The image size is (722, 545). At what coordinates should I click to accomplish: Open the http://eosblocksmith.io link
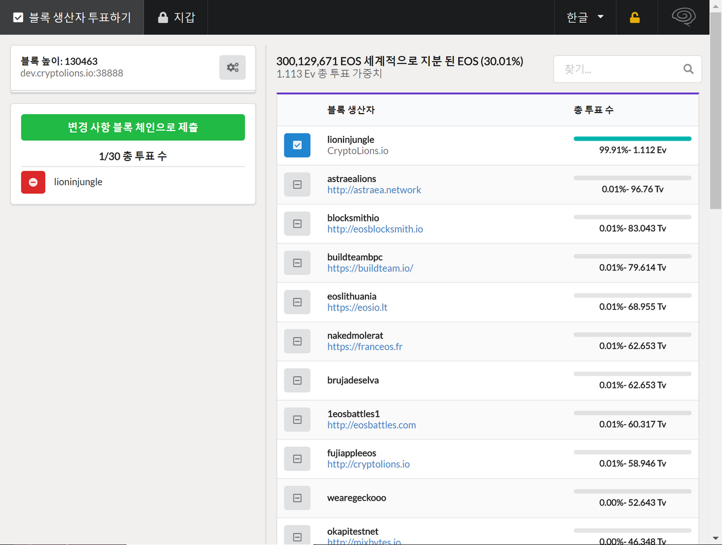375,229
